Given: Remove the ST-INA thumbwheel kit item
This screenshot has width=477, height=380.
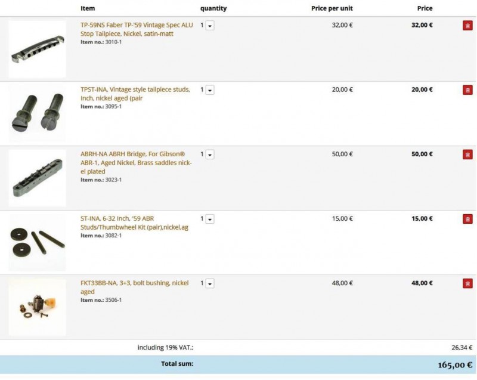Looking at the screenshot, I should tap(467, 219).
